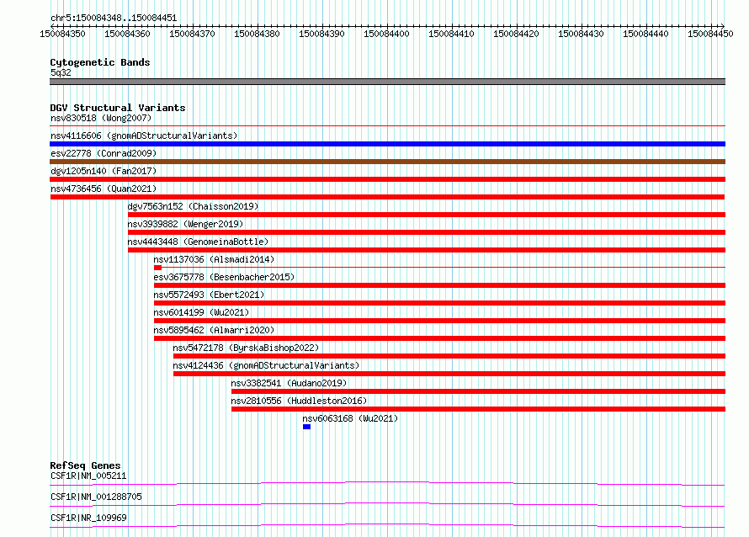This screenshot has width=749, height=537.
Task: Open nsv4736456 (Quan2021) label
Action: tap(104, 189)
